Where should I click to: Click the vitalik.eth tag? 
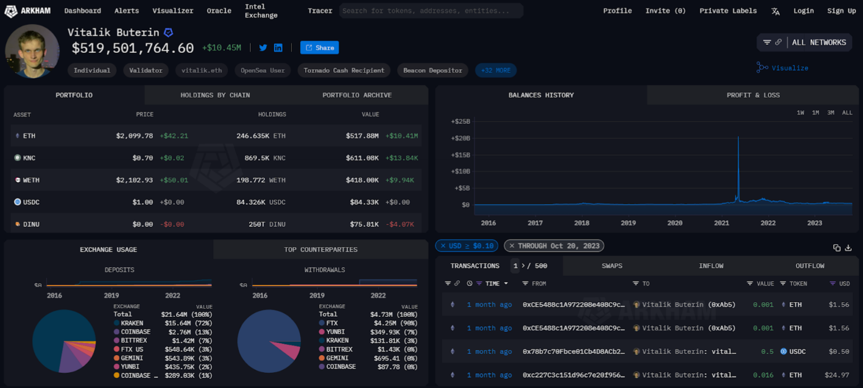[x=201, y=70]
